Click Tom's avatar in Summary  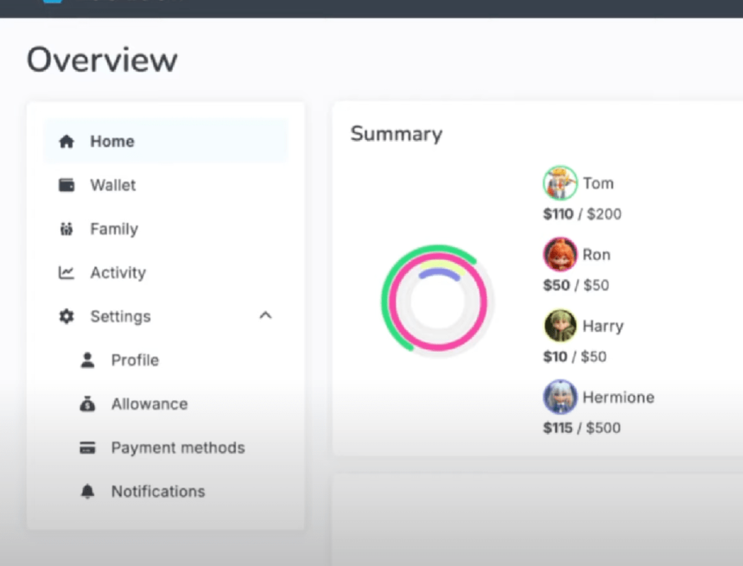pyautogui.click(x=560, y=182)
